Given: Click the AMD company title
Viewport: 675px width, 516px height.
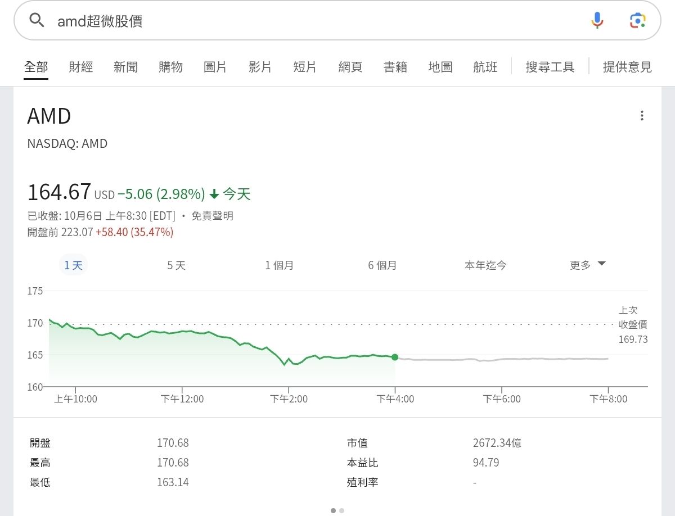Looking at the screenshot, I should [49, 116].
